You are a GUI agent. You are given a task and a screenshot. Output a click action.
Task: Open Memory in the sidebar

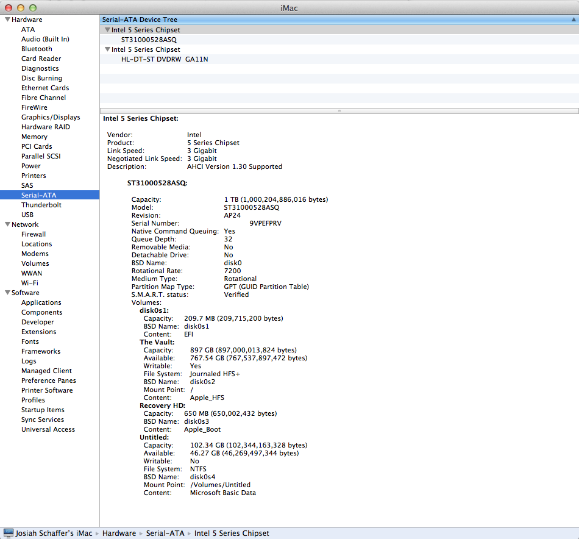pos(34,137)
